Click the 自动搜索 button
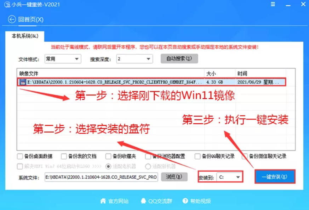 (179, 58)
